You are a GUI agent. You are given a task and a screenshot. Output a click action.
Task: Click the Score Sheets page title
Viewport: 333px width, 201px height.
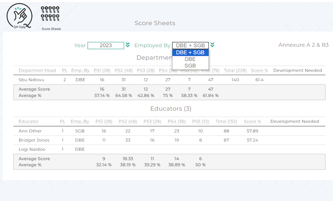(x=155, y=23)
